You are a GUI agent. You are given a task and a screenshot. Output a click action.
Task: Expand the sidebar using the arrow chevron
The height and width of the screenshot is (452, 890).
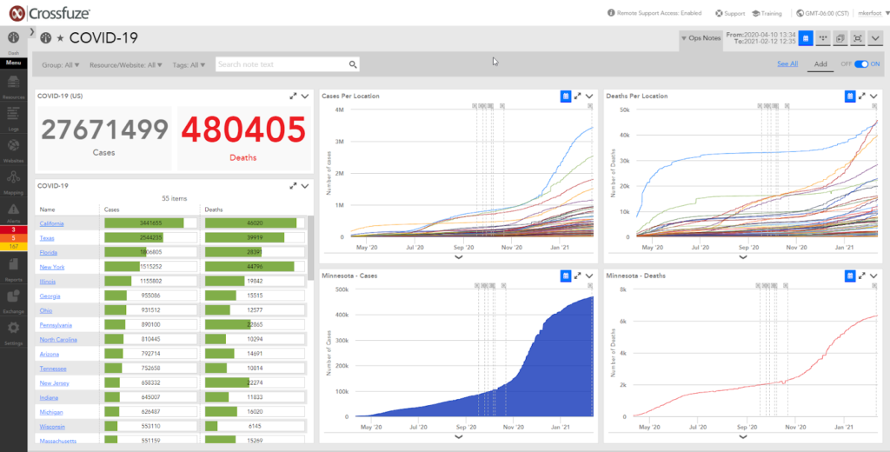tap(32, 31)
